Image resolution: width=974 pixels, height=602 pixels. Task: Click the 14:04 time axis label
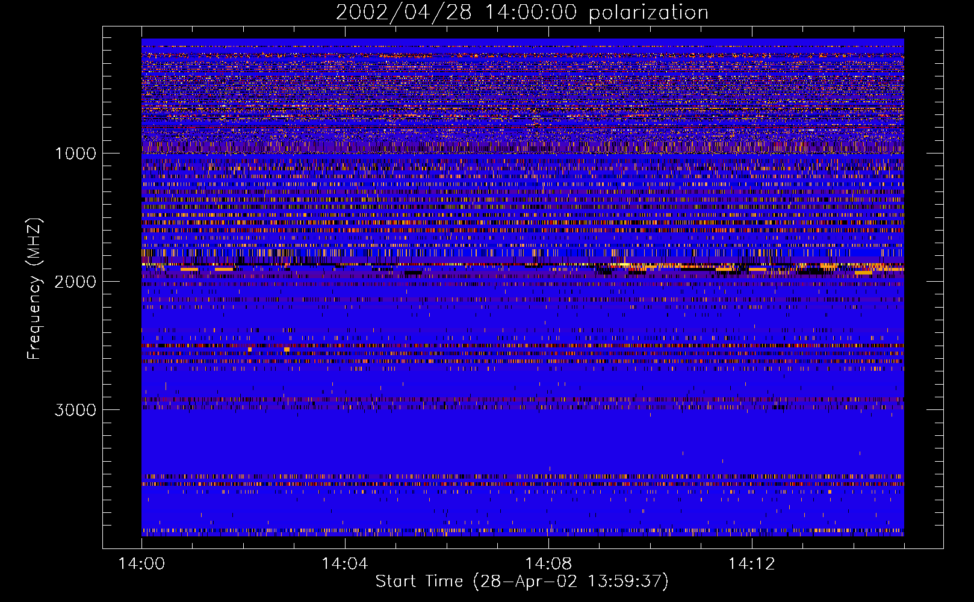pos(344,564)
